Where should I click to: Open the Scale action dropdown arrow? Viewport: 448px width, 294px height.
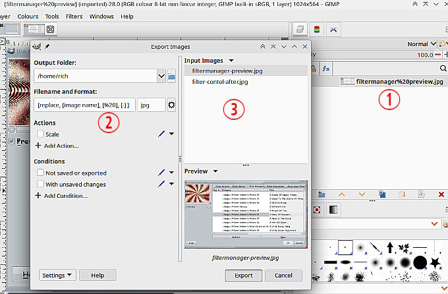(171, 134)
